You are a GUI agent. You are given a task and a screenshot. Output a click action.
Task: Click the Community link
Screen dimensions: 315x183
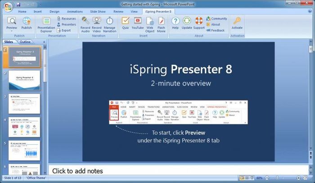coord(219,18)
